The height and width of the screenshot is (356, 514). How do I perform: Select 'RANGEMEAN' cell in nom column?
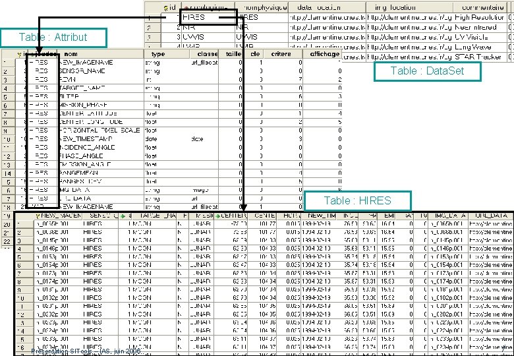tap(101, 173)
